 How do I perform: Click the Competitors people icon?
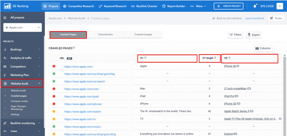pyautogui.click(x=5, y=66)
